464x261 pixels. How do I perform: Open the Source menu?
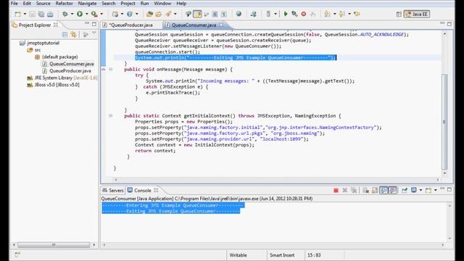43,4
